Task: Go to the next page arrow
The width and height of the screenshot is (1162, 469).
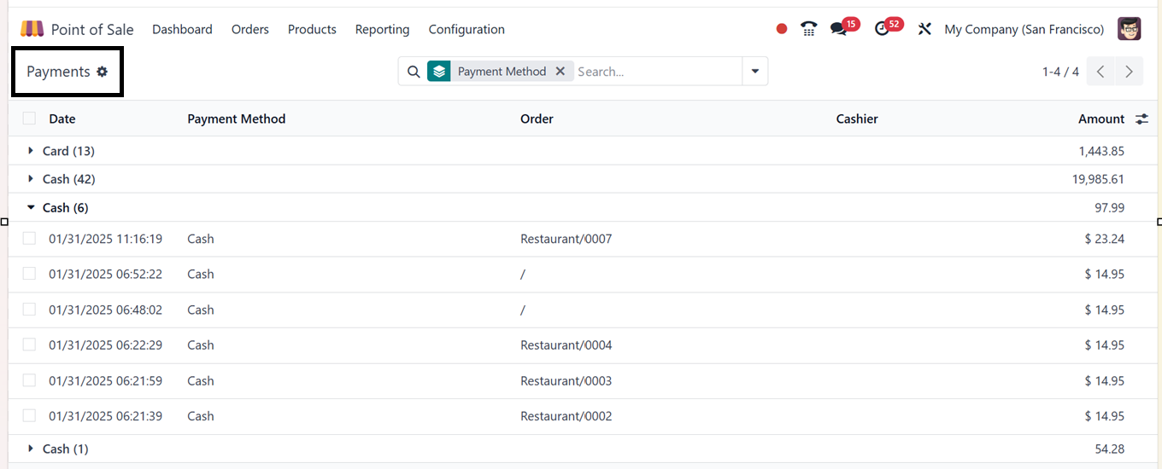Action: click(x=1129, y=72)
